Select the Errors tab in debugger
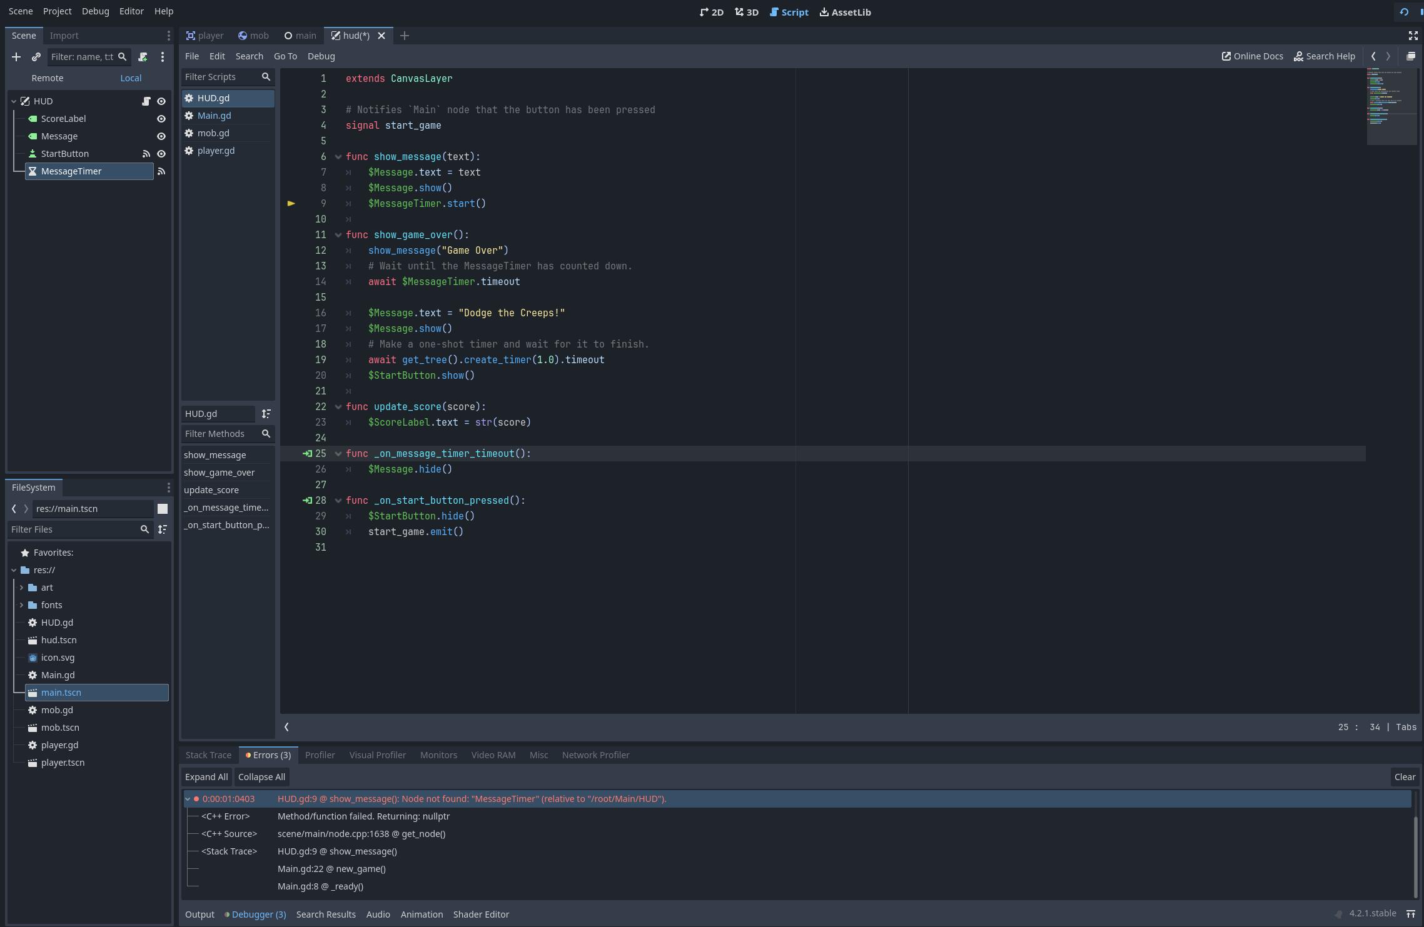 click(x=268, y=755)
